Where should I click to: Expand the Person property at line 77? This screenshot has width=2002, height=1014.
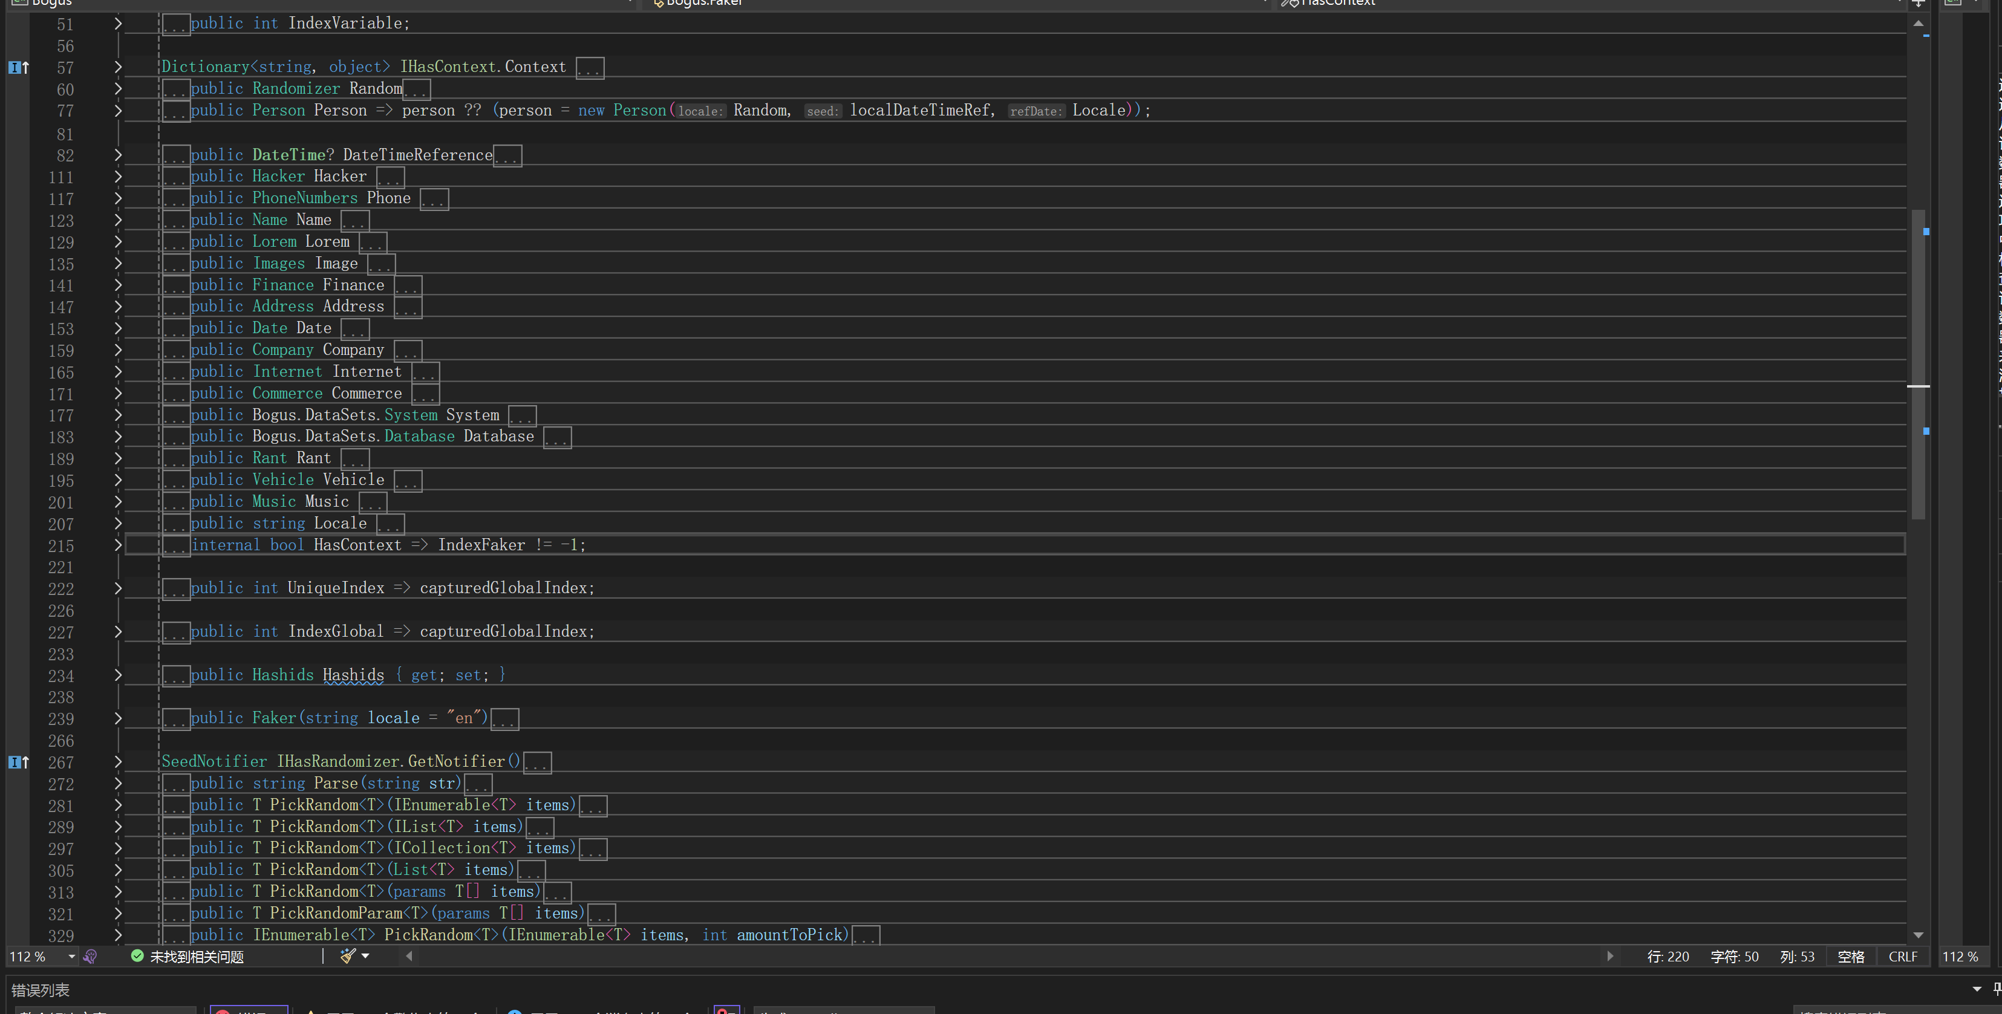pyautogui.click(x=118, y=110)
